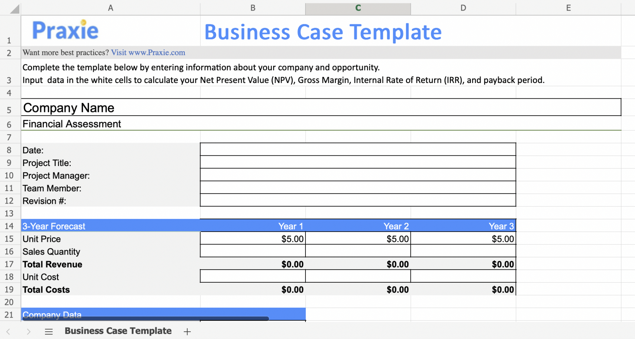Select the 3-Year Forecast header cell
This screenshot has width=635, height=339.
click(111, 226)
